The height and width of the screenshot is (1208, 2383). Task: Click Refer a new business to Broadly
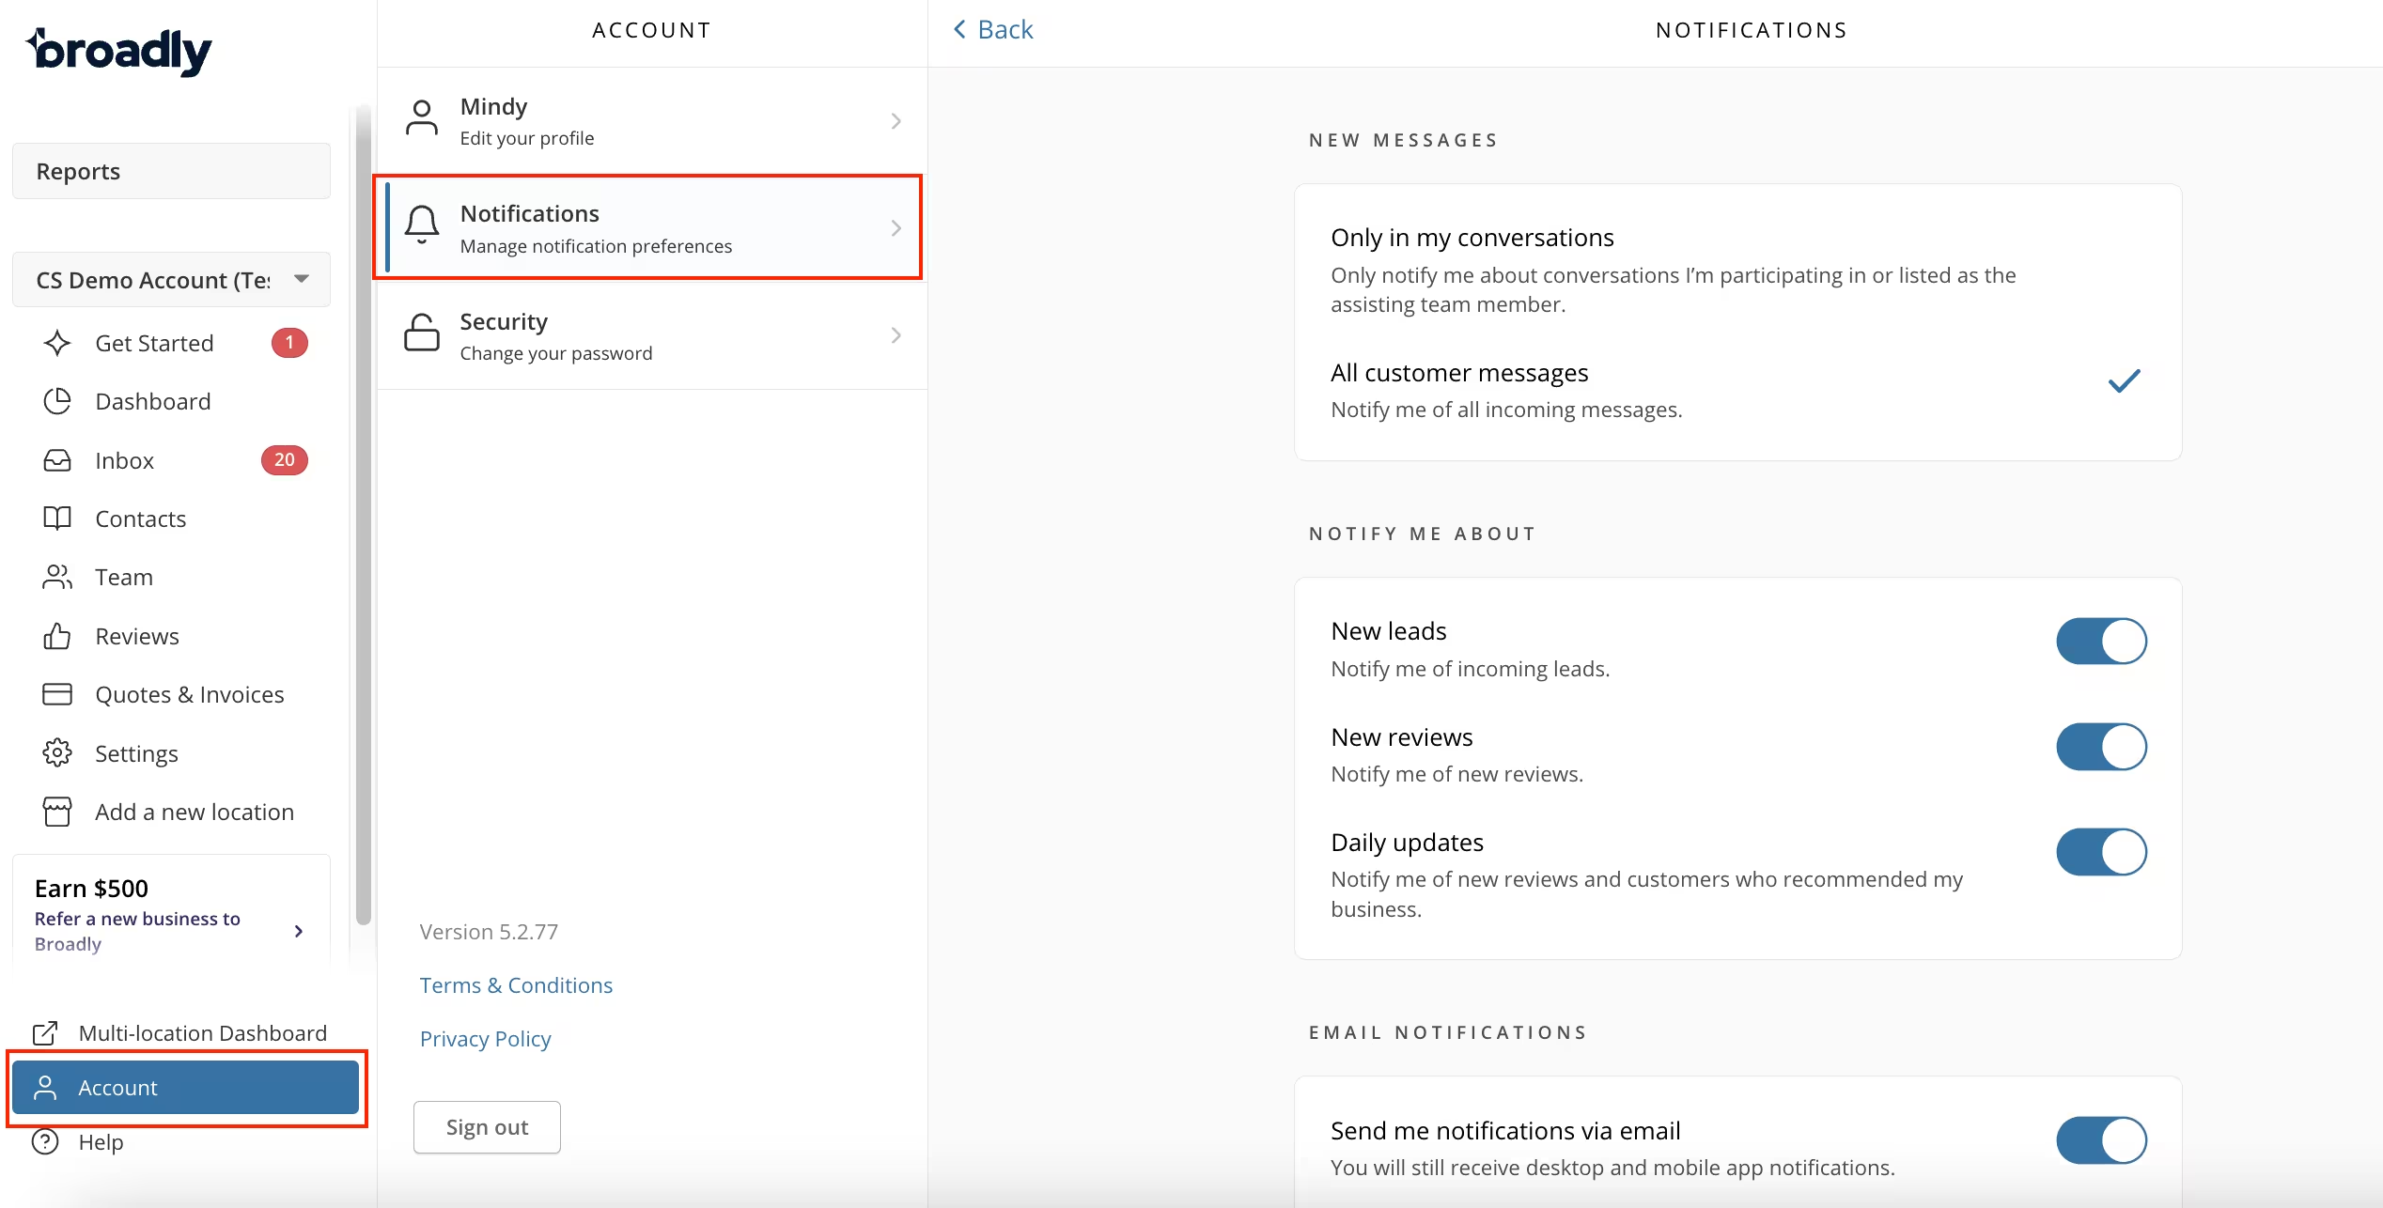137,931
